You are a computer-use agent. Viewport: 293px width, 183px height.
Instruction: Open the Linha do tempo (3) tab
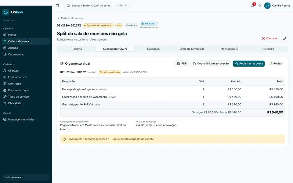[192, 49]
